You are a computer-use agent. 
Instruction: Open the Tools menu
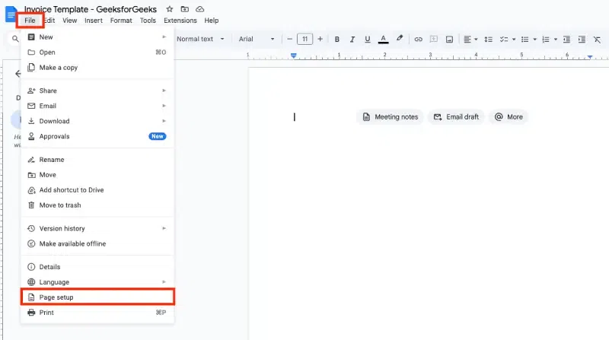click(148, 21)
